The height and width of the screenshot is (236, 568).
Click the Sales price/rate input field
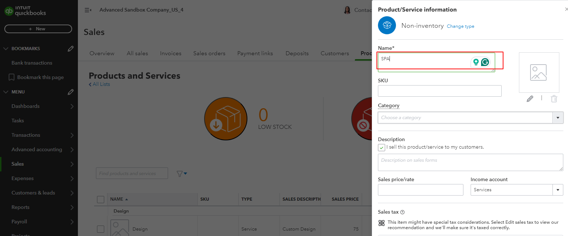point(421,190)
